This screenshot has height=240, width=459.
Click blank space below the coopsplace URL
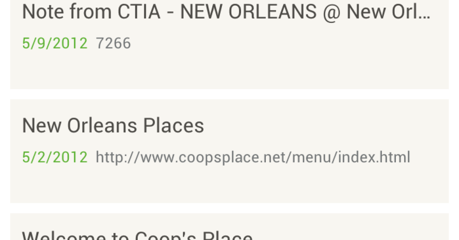pyautogui.click(x=229, y=185)
